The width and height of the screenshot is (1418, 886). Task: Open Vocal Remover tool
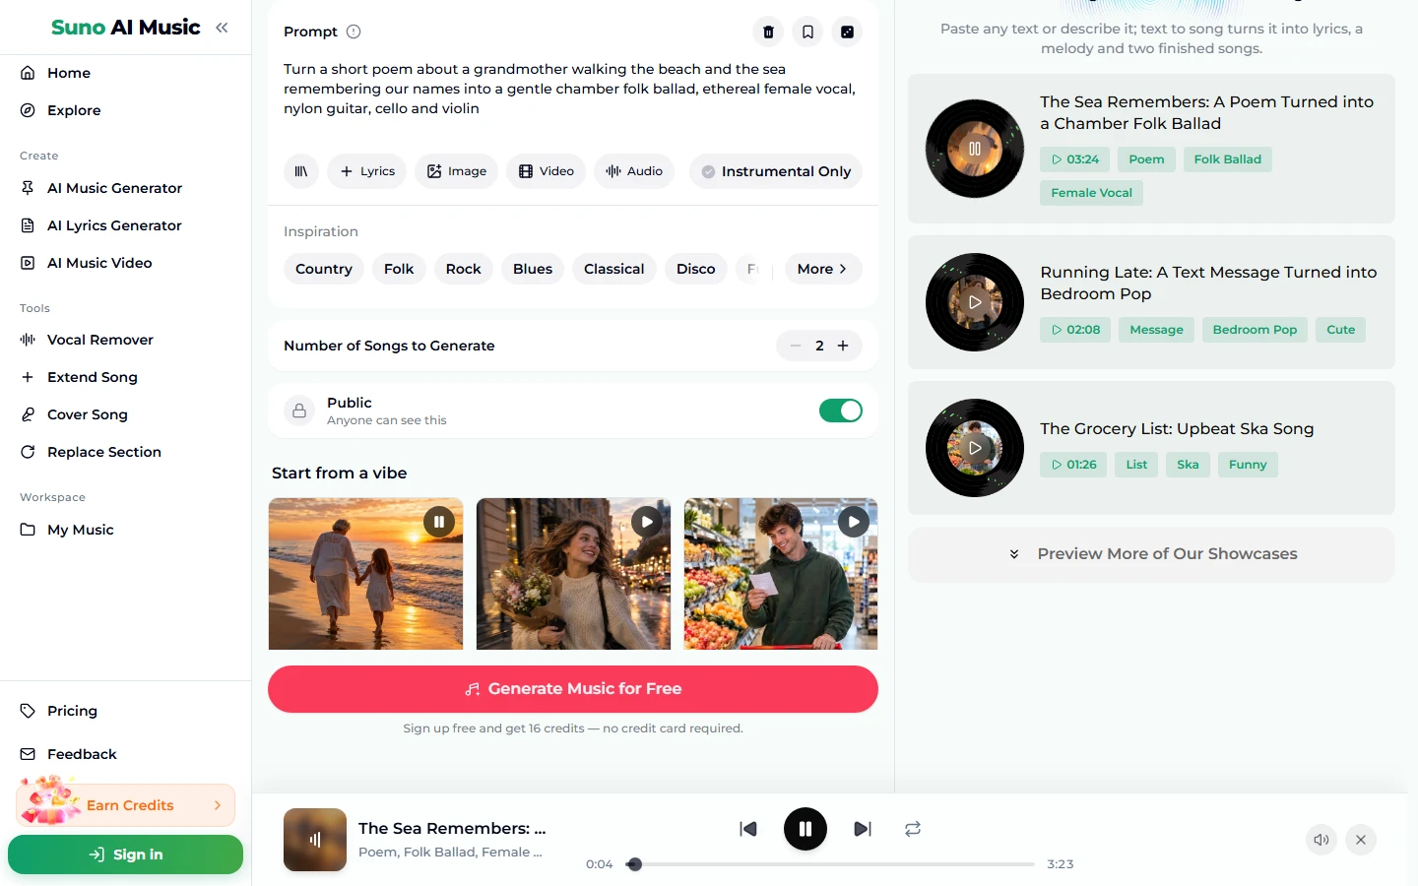100,340
